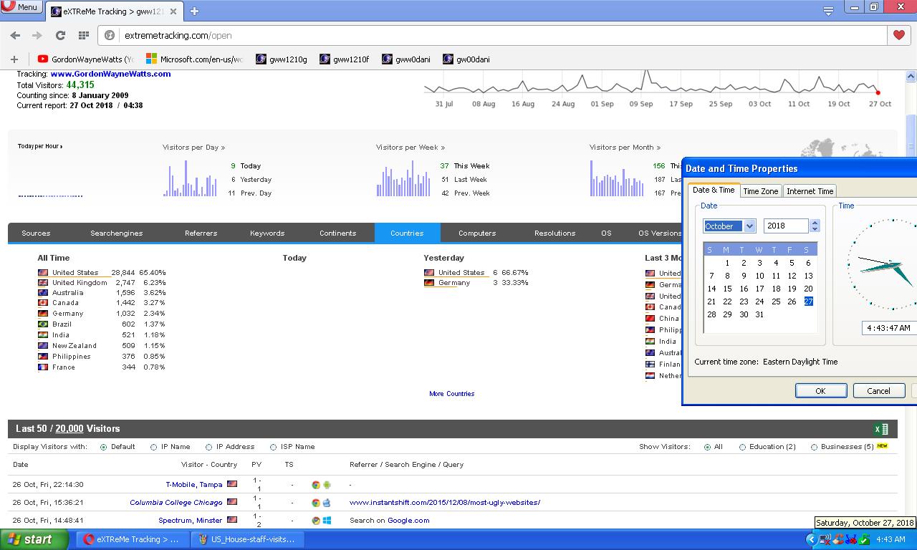The height and width of the screenshot is (550, 917).
Task: Open tab list menu icon in Opera
Action: pos(828,11)
